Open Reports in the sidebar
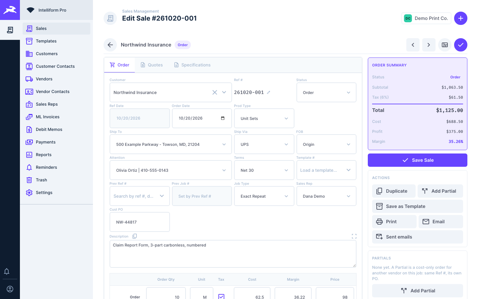478x299 pixels. tap(56, 155)
